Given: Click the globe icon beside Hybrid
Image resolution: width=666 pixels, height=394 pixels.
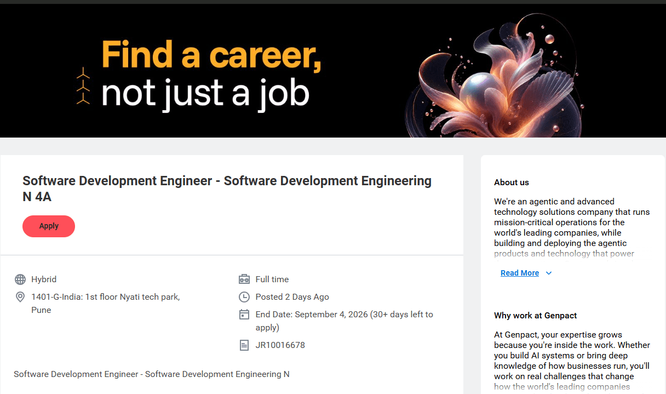Looking at the screenshot, I should point(20,279).
